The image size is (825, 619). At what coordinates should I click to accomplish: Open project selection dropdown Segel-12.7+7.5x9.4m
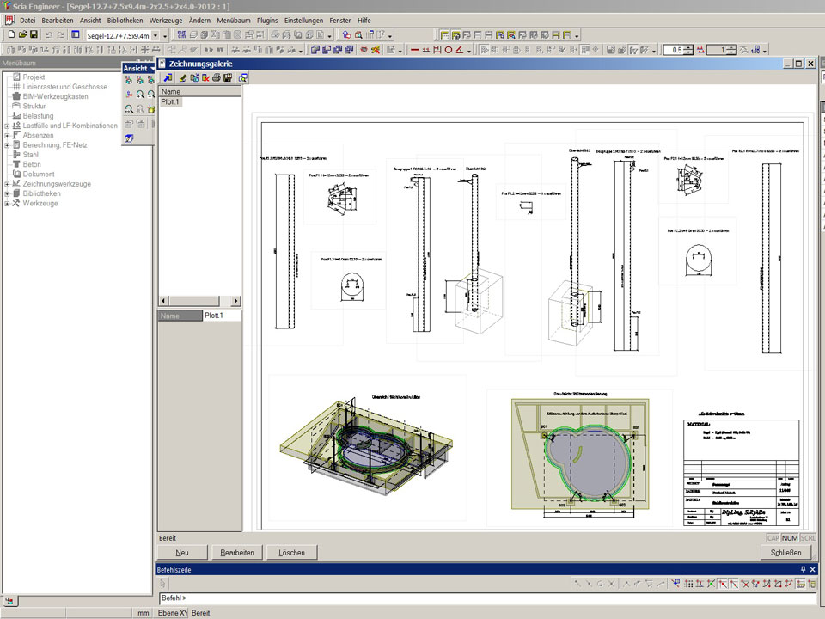click(155, 35)
